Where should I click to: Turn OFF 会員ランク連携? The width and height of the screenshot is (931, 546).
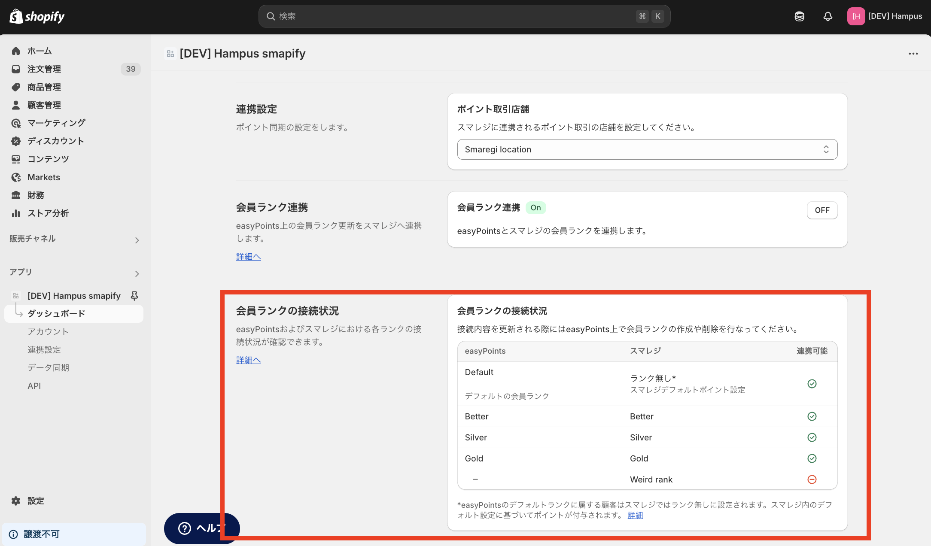[822, 210]
